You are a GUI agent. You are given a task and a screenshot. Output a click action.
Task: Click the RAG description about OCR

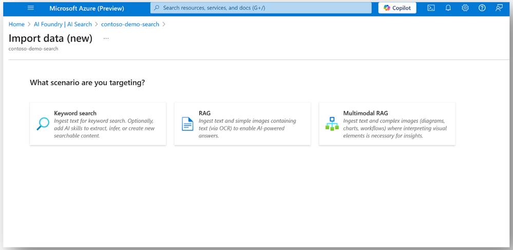coord(248,128)
